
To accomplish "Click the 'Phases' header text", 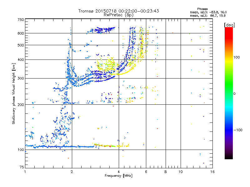I will [x=202, y=9].
